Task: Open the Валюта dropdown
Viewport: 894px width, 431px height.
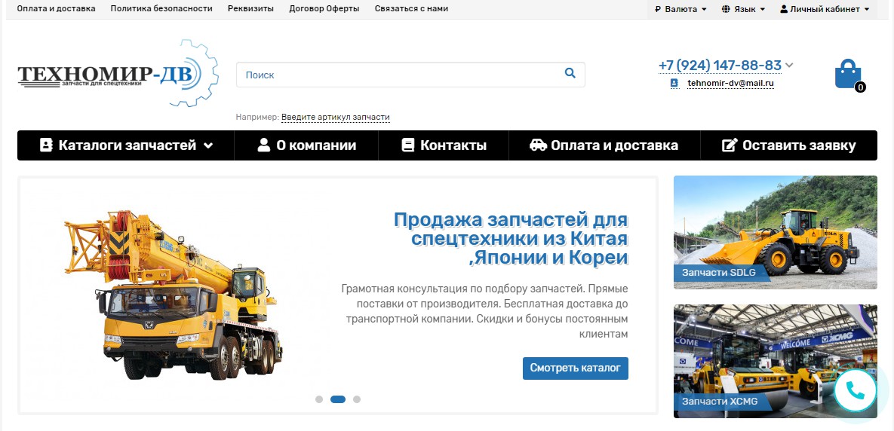Action: coord(680,9)
